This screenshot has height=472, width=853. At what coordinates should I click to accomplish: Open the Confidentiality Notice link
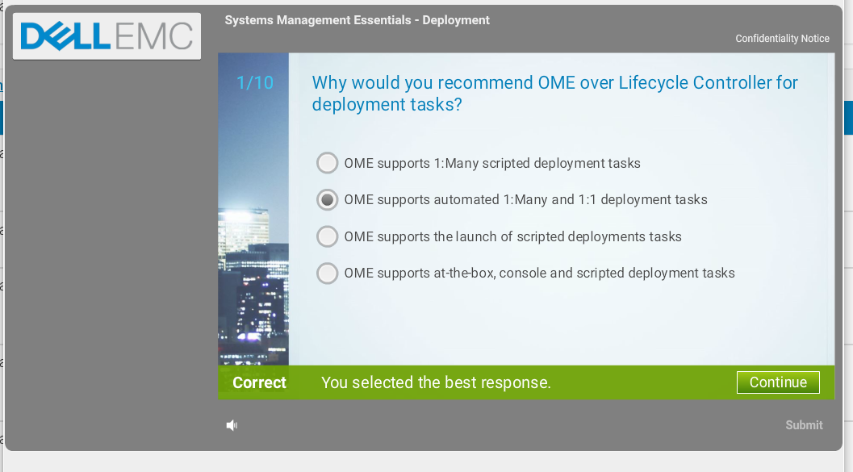[782, 39]
